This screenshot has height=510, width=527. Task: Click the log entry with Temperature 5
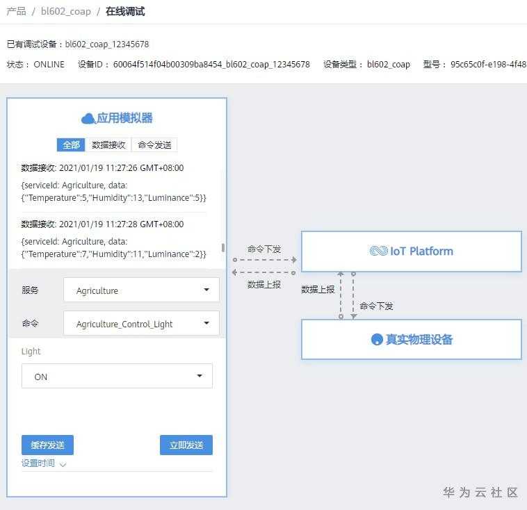click(x=113, y=192)
